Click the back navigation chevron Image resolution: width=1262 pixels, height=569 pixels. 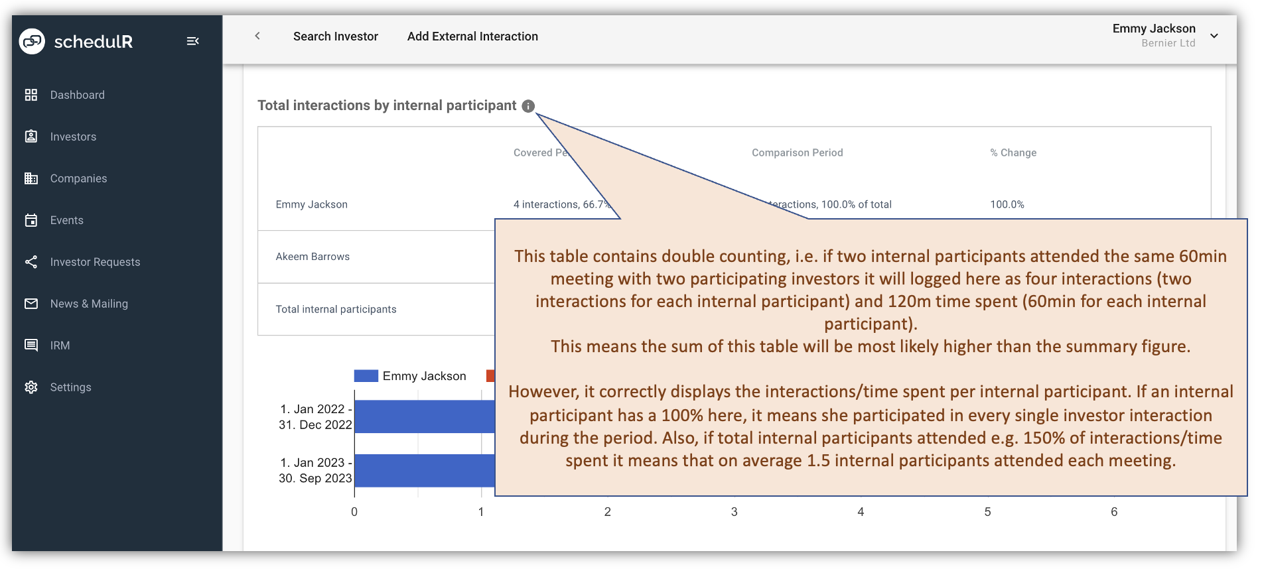click(x=257, y=36)
